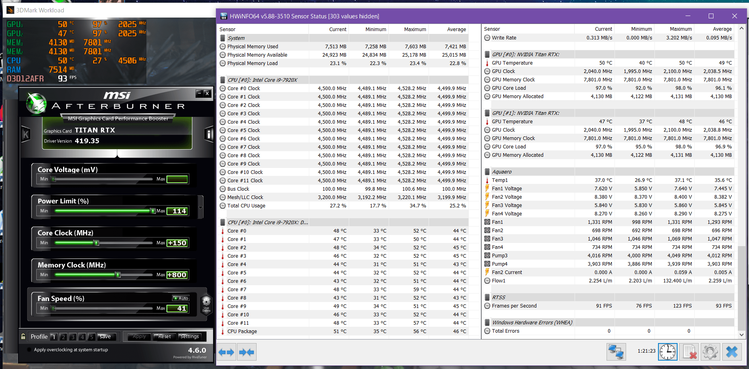Click the Power Limit 114 value box

[177, 211]
